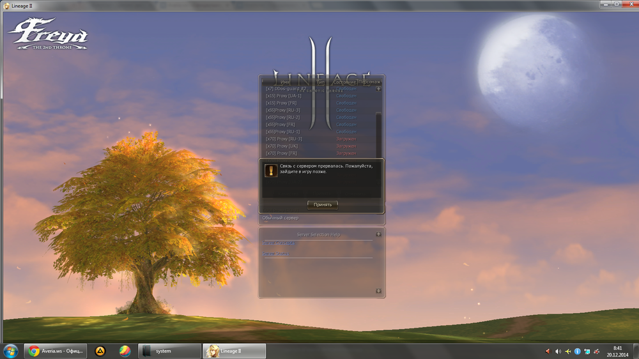Open the system folder taskbar window

point(169,351)
